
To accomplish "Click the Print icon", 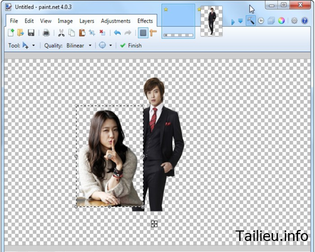I will (x=46, y=33).
